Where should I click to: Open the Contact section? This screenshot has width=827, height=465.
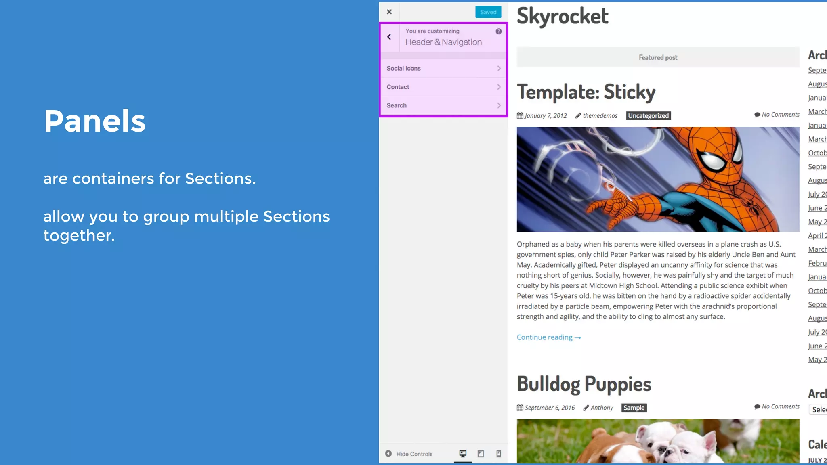tap(443, 87)
